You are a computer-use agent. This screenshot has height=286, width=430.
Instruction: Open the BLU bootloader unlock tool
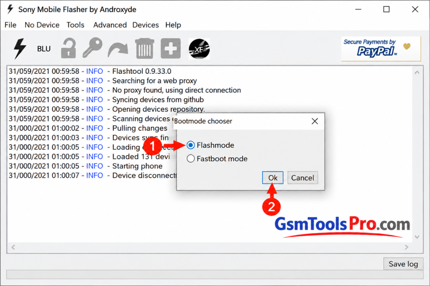(x=44, y=49)
